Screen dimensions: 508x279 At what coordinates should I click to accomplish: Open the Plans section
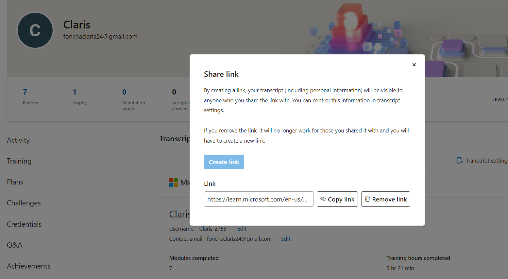click(x=15, y=182)
